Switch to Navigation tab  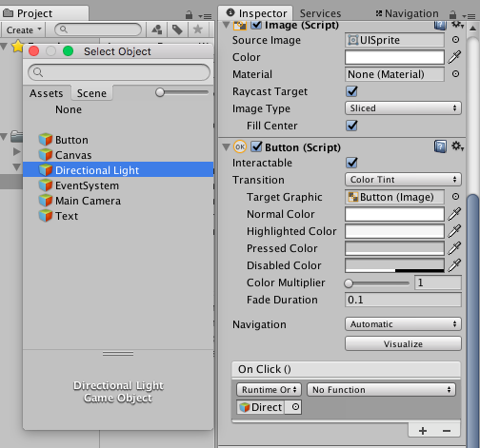[x=408, y=13]
